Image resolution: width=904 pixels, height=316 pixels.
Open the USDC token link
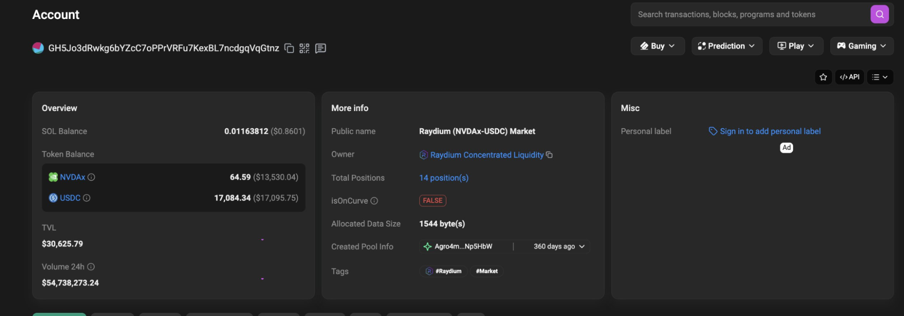coord(70,198)
